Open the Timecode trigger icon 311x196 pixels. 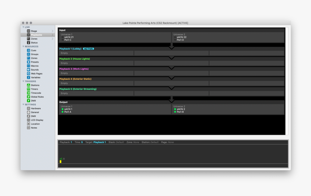[x=29, y=93]
